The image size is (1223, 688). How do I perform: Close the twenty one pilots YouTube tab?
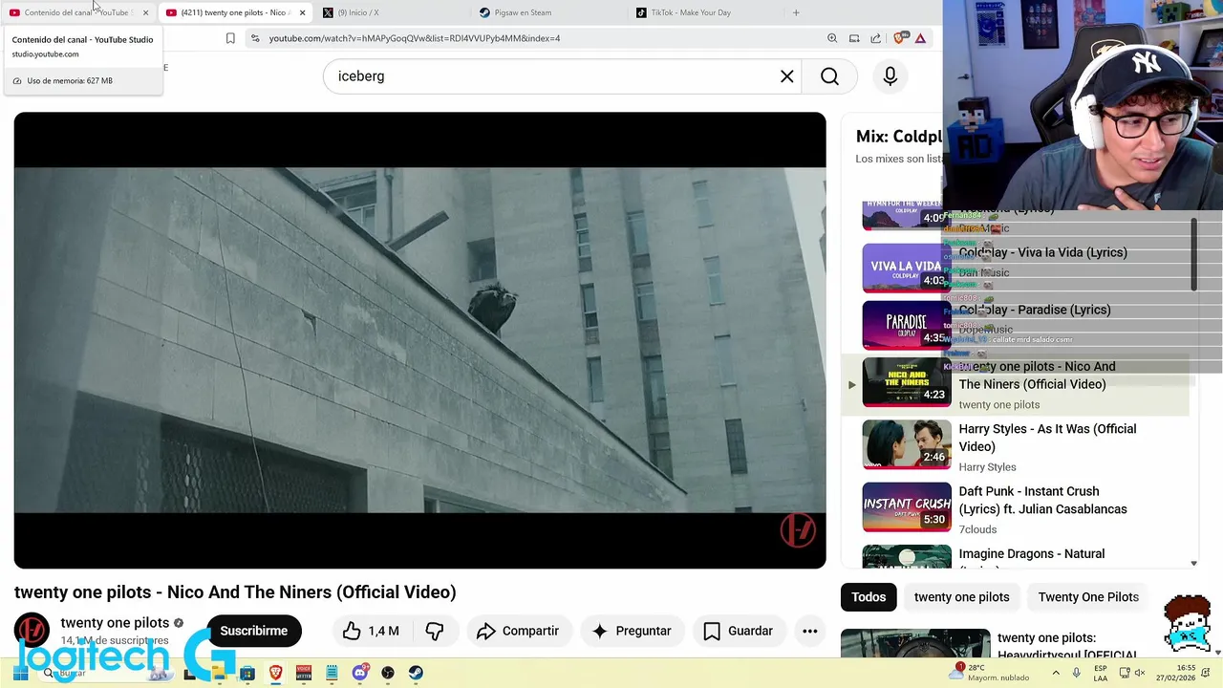click(302, 12)
